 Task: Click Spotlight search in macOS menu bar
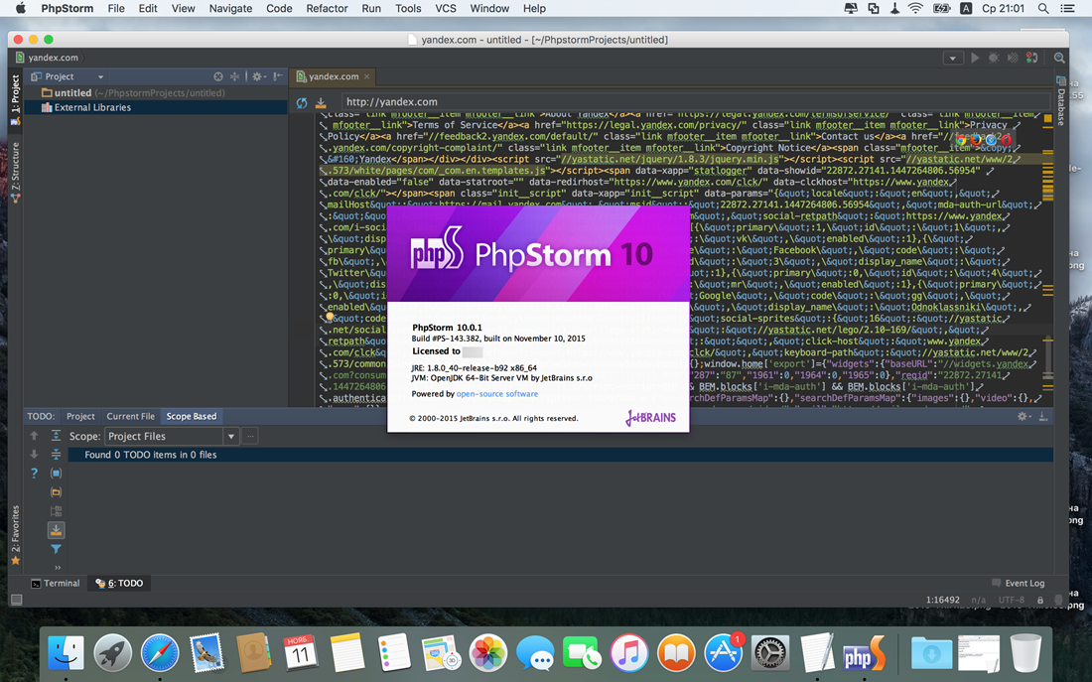(x=1042, y=8)
